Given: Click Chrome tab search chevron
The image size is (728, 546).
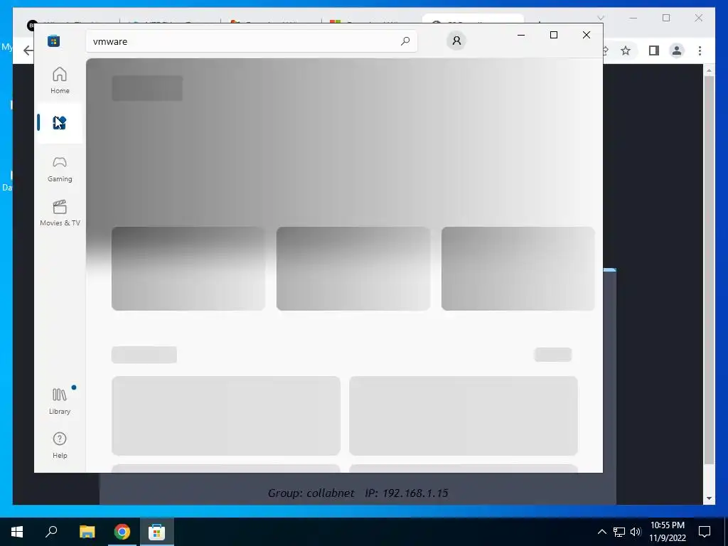Looking at the screenshot, I should [x=600, y=18].
